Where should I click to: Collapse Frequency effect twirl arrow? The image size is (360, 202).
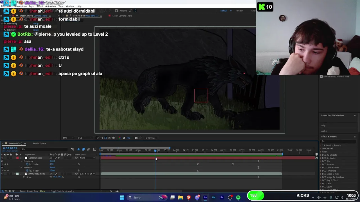pyautogui.click(x=21, y=161)
